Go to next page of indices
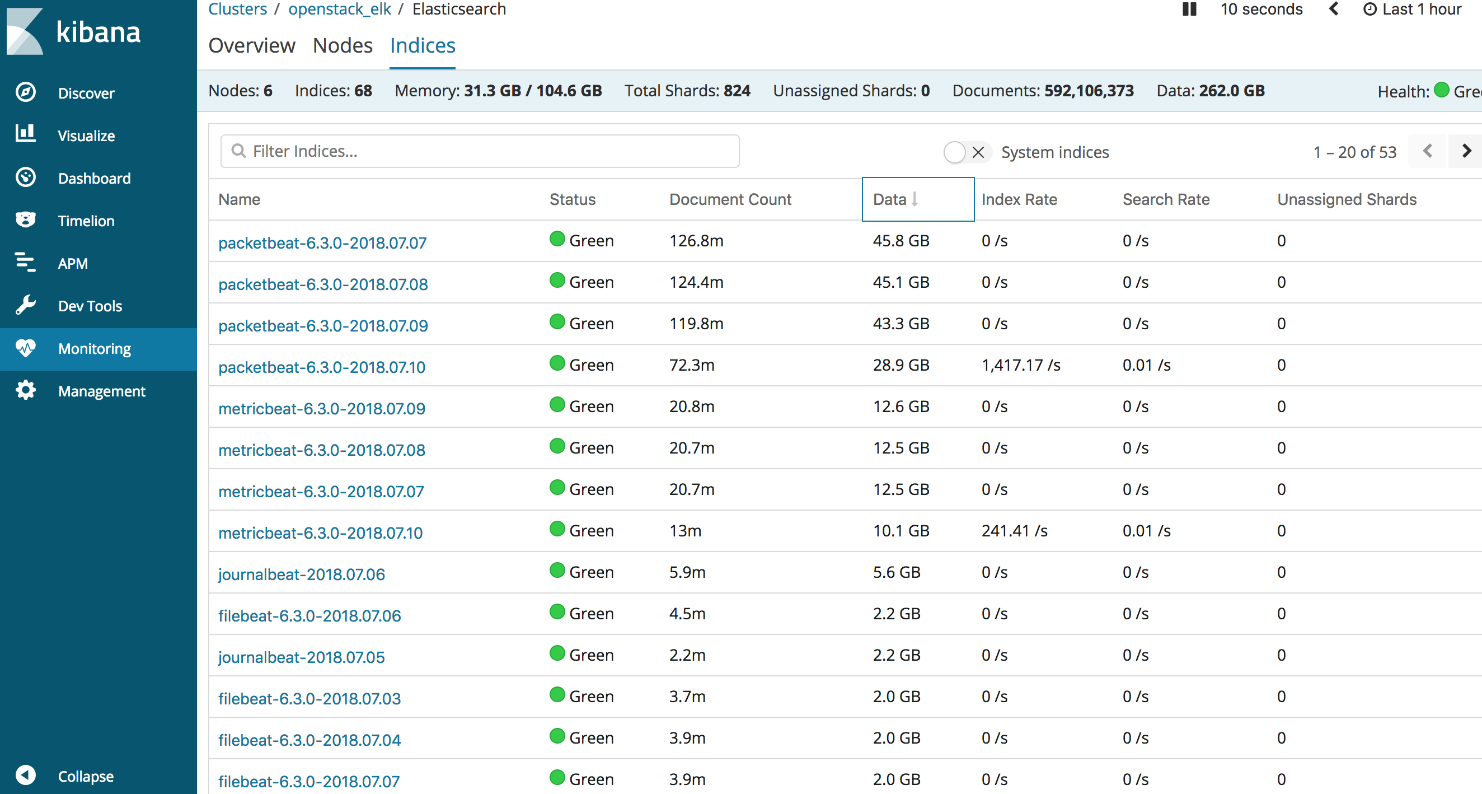This screenshot has width=1482, height=794. click(1465, 151)
